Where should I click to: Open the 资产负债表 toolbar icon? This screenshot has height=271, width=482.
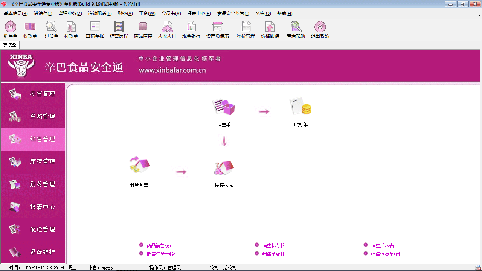(x=218, y=30)
